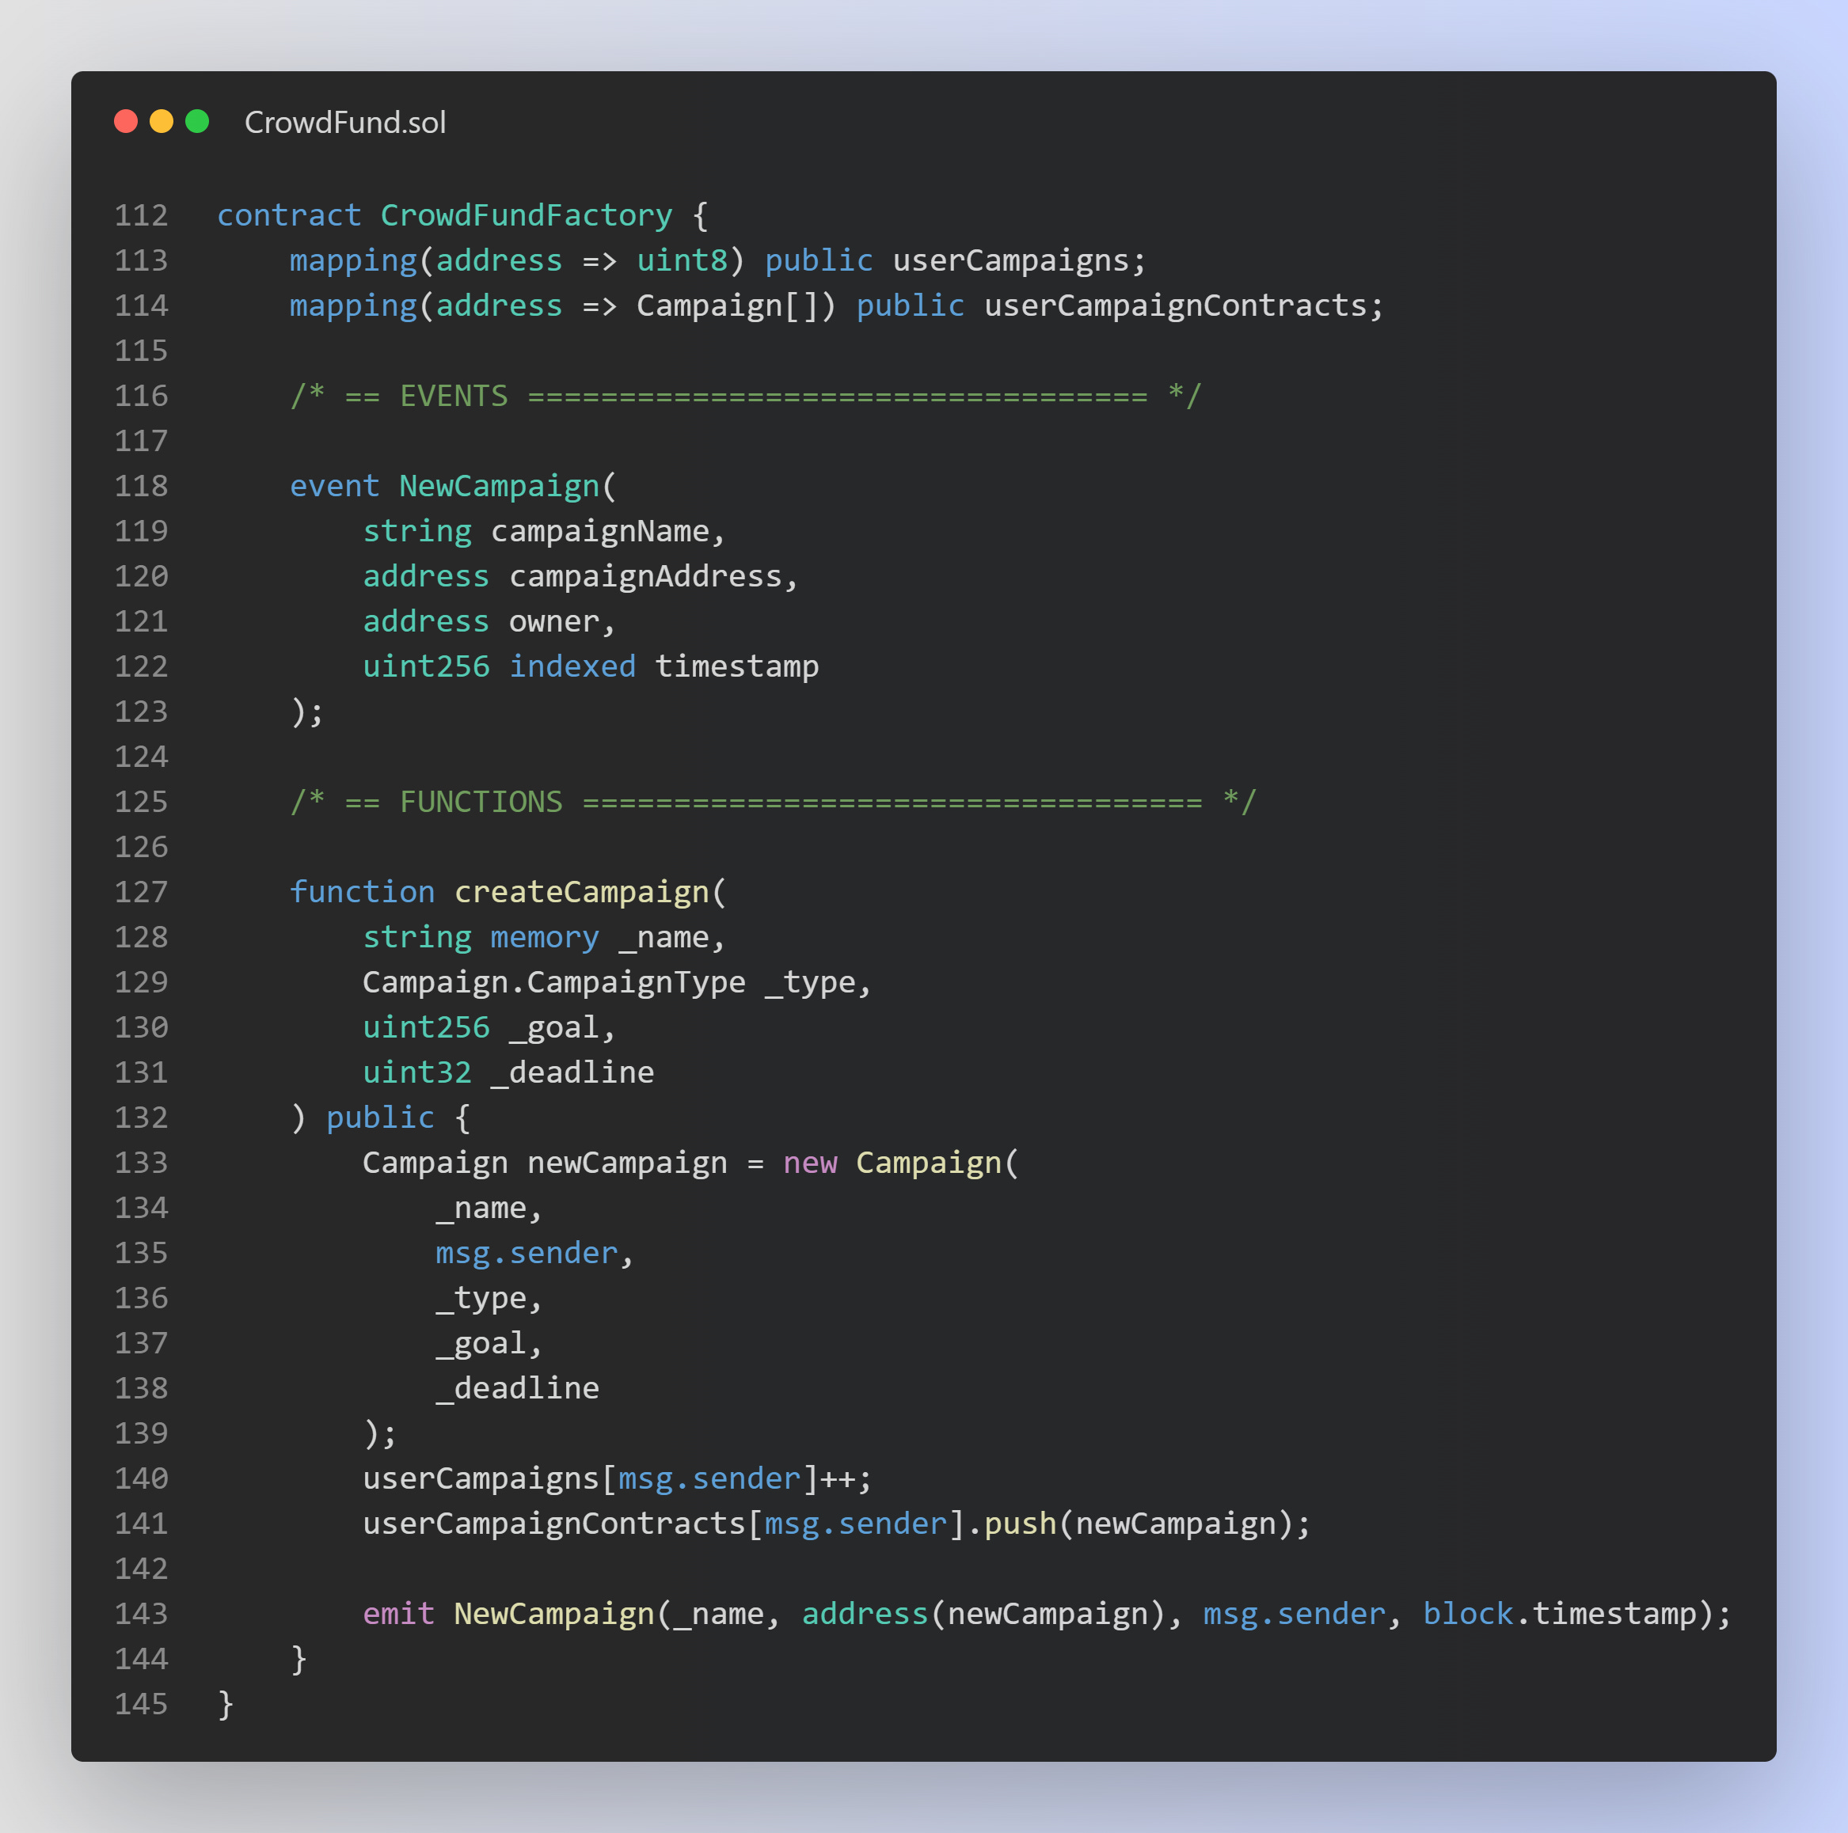Click 'createCampaign(' function name
The image size is (1848, 1833).
click(590, 892)
